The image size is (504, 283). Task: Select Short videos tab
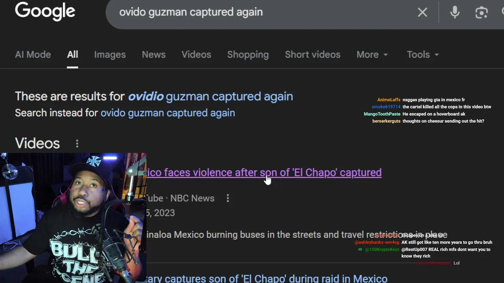click(x=313, y=55)
